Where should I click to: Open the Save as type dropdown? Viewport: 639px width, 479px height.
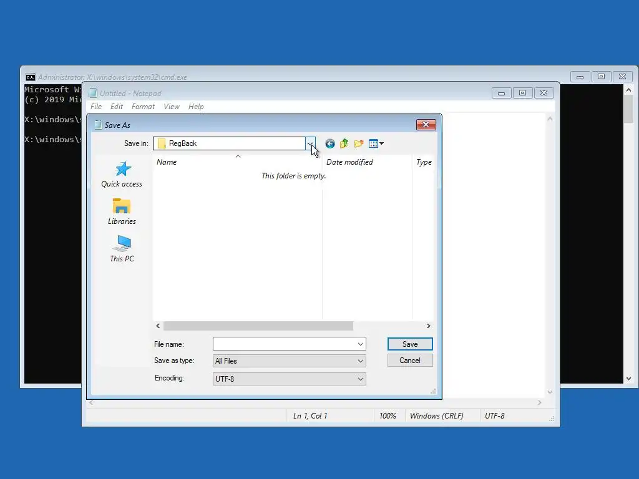[x=290, y=361]
